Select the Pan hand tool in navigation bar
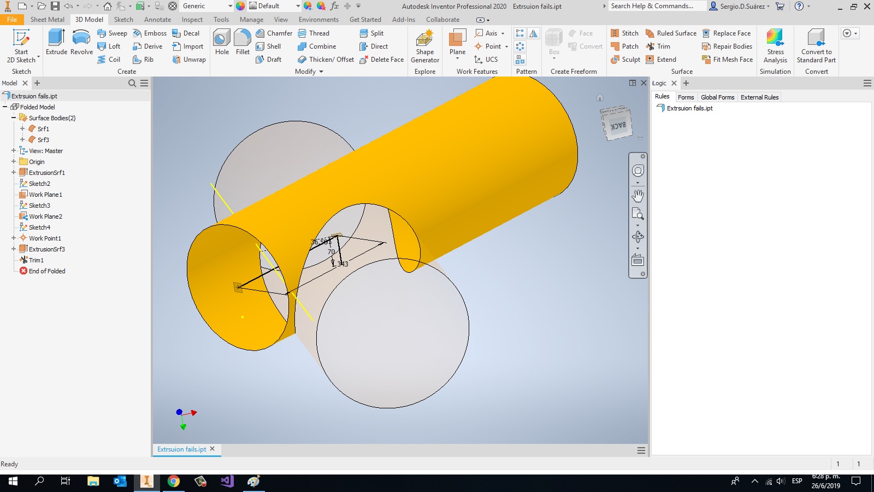Viewport: 874px width, 492px height. (637, 195)
